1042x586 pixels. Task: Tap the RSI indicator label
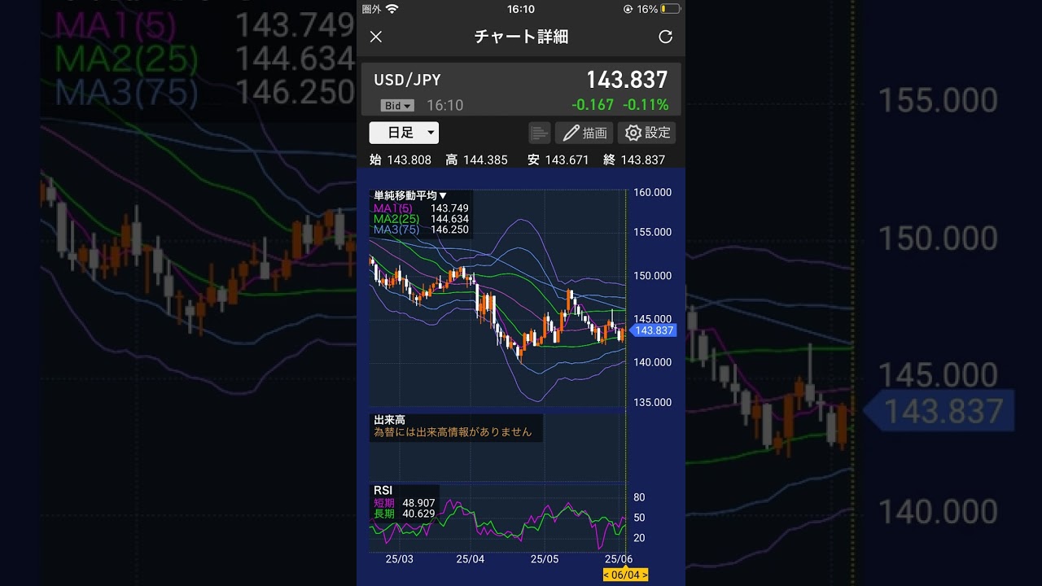pyautogui.click(x=383, y=490)
